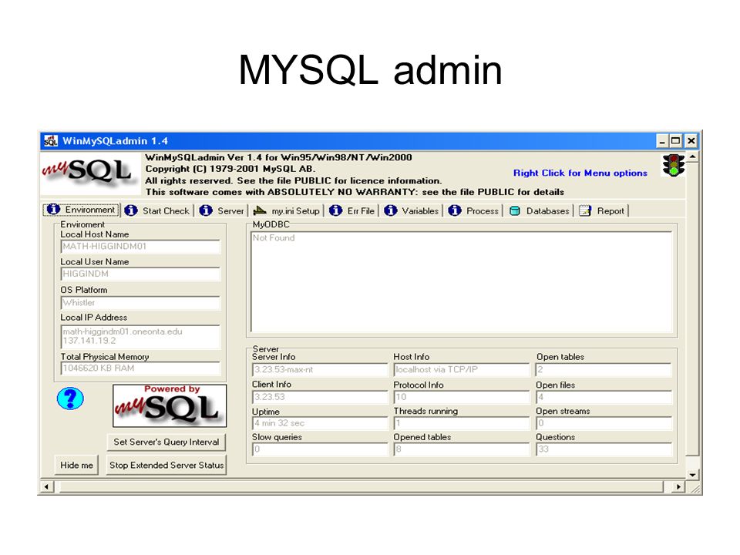Maximize the WinMySQLadmin window

click(x=675, y=140)
